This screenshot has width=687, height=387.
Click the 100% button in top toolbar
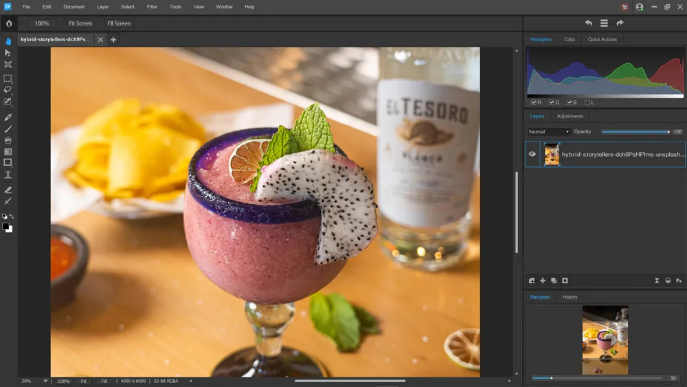click(42, 23)
